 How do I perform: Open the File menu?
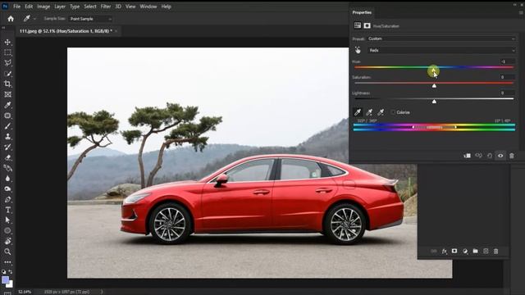tap(16, 7)
